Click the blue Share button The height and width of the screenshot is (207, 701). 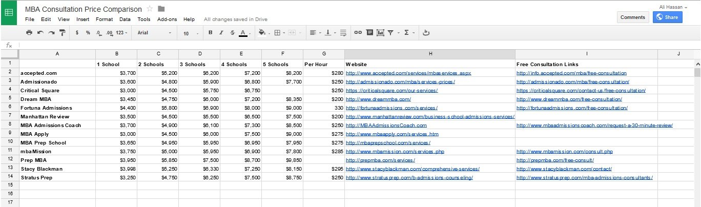click(x=668, y=17)
